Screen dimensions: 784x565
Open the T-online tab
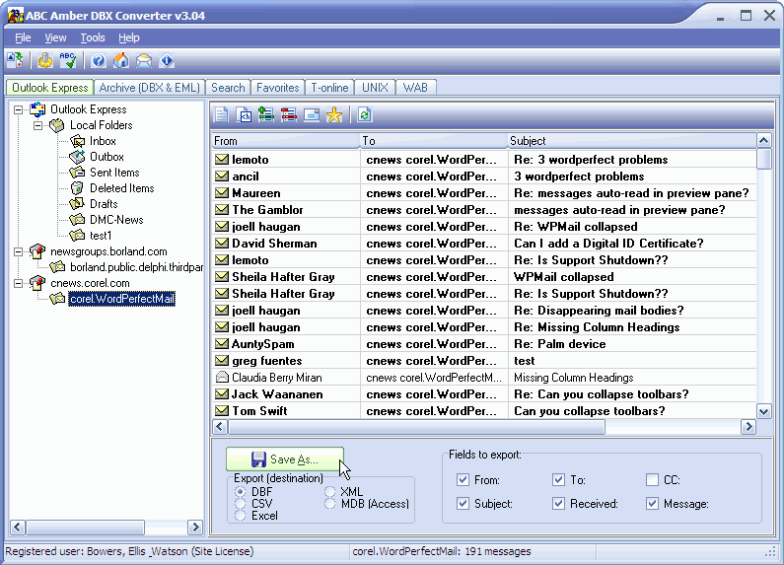coord(329,88)
